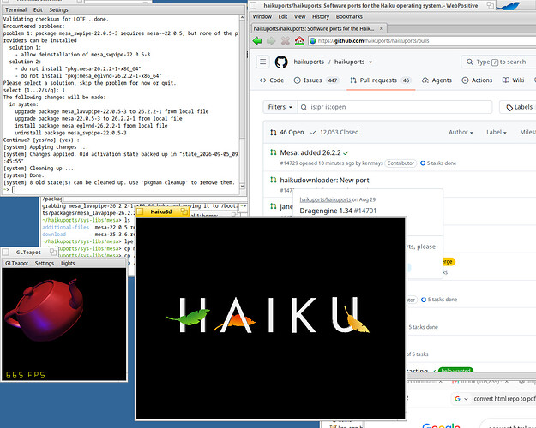Screen dimensions: 536x428
Task: Show the 12,053 Closed pull requests
Action: click(334, 132)
